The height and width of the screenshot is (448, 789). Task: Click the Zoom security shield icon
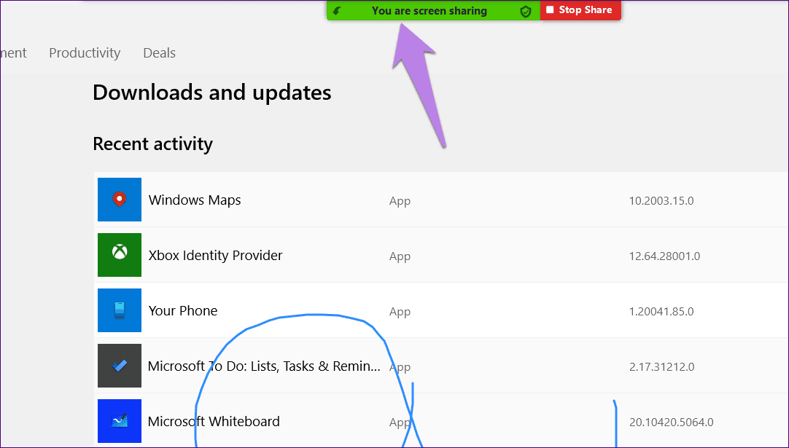click(526, 11)
